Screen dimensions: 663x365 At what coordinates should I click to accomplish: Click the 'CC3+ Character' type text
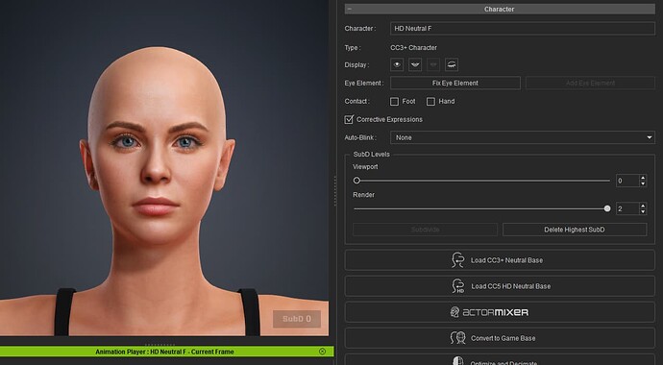coord(413,48)
